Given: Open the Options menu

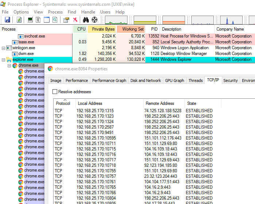Looking at the screenshot, I should tap(21, 12).
